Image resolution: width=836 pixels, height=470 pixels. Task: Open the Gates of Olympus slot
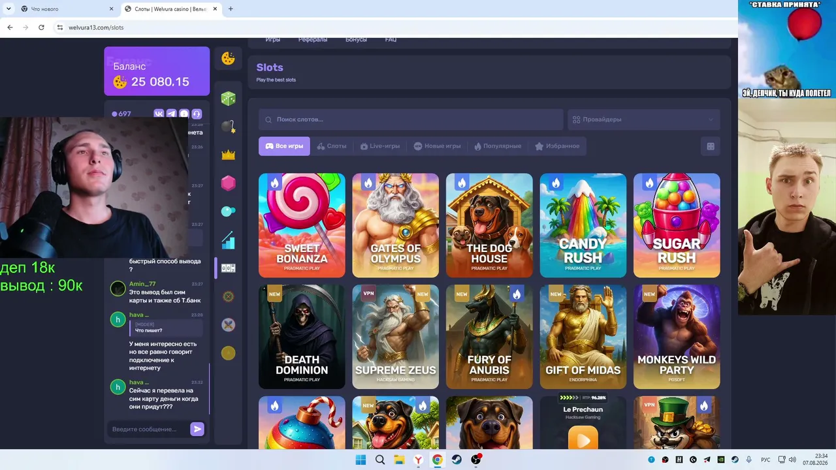click(396, 225)
